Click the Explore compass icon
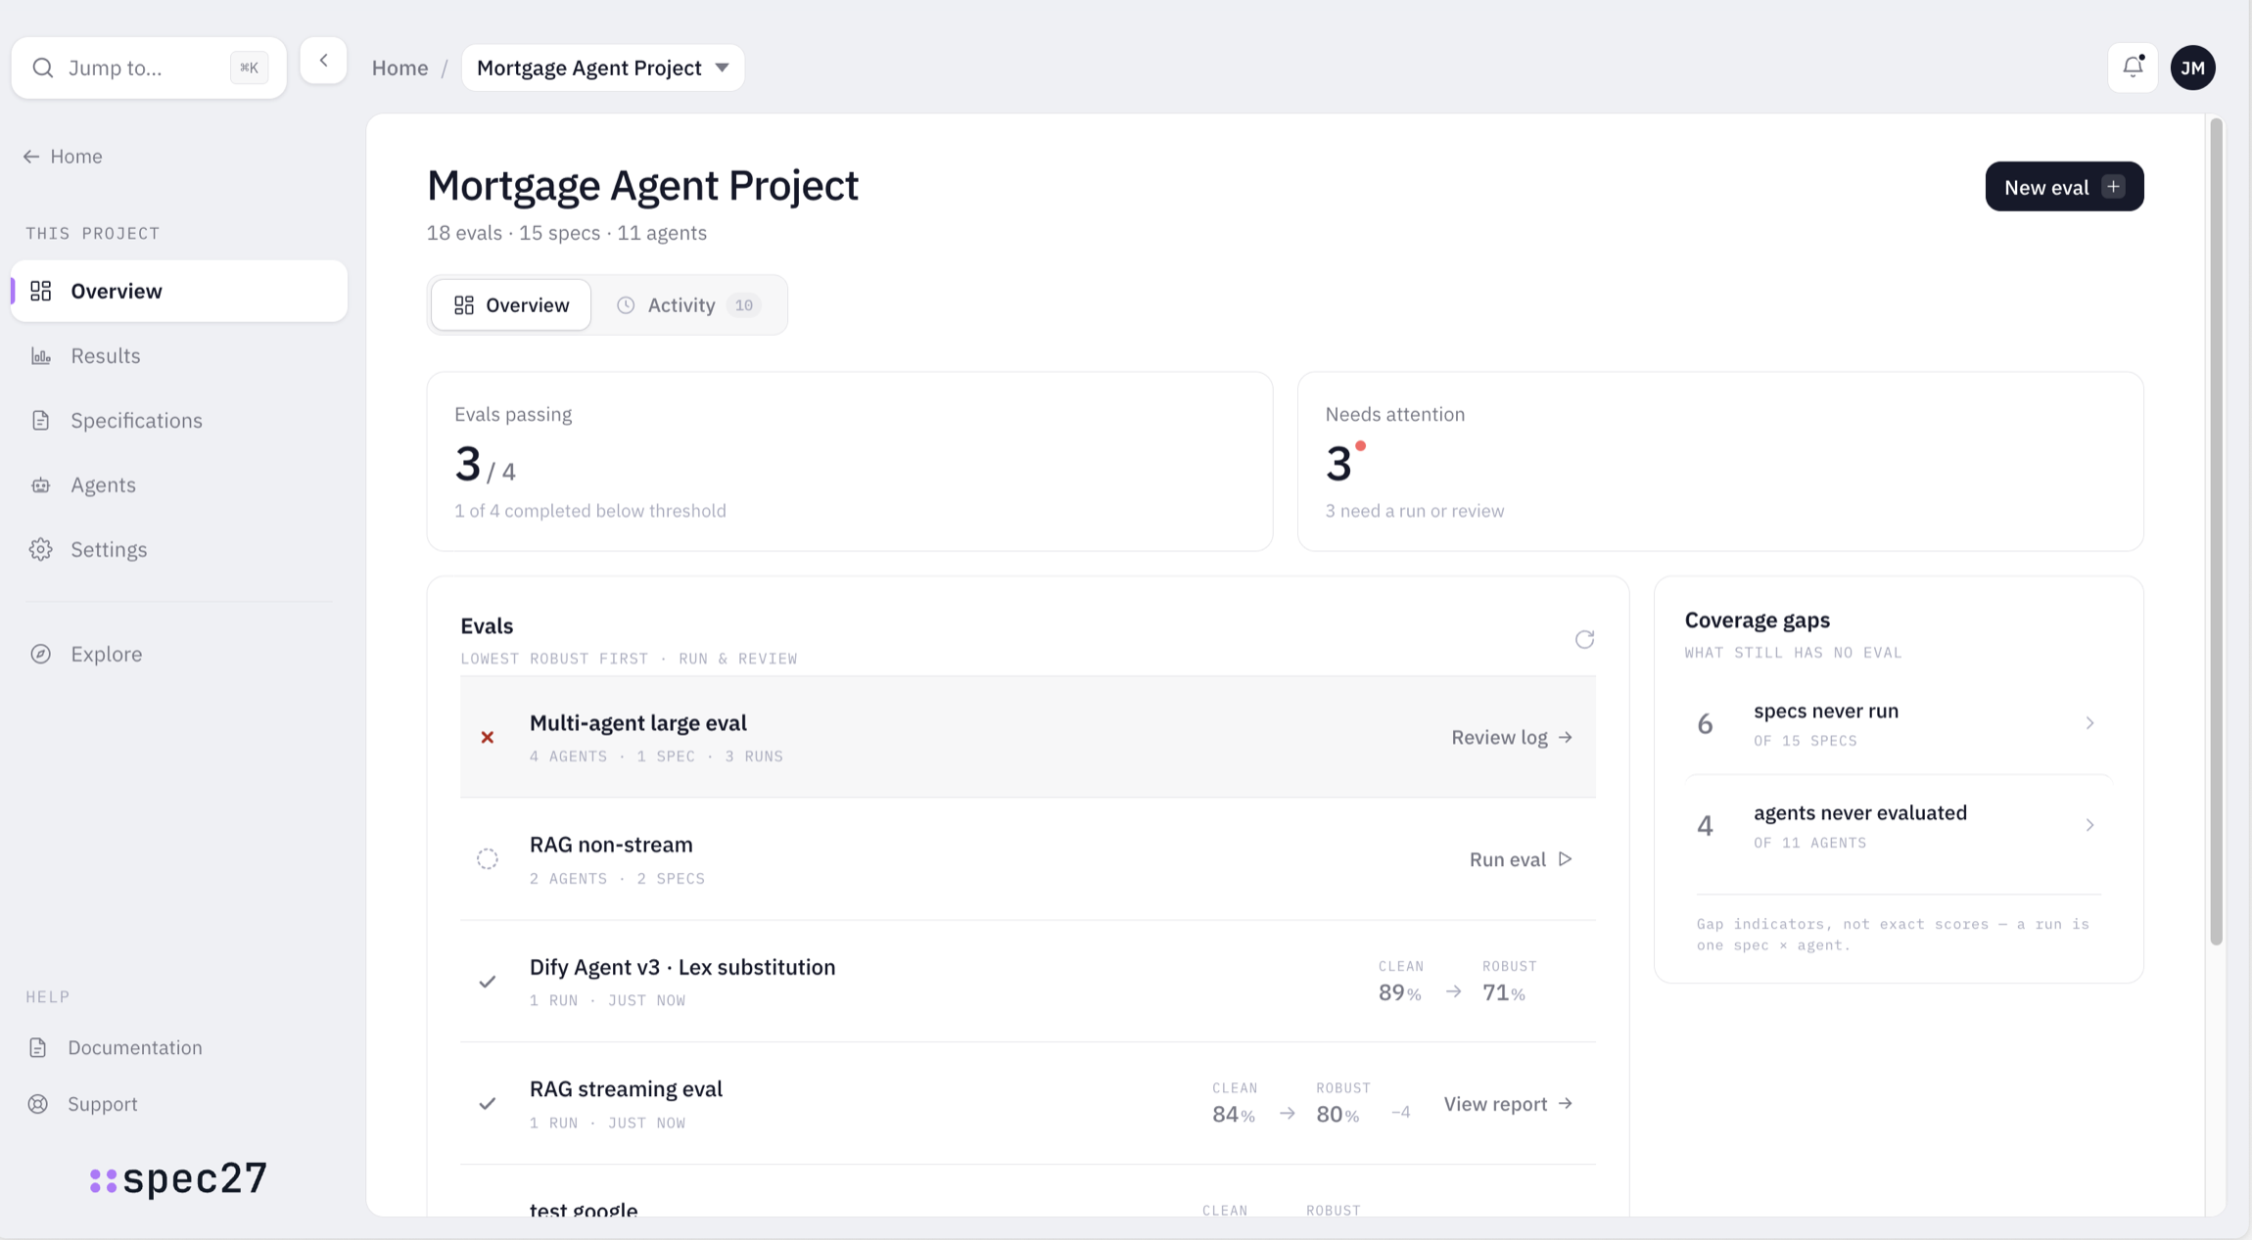Image resolution: width=2252 pixels, height=1240 pixels. (40, 654)
